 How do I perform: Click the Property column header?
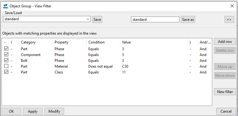coord(69,42)
